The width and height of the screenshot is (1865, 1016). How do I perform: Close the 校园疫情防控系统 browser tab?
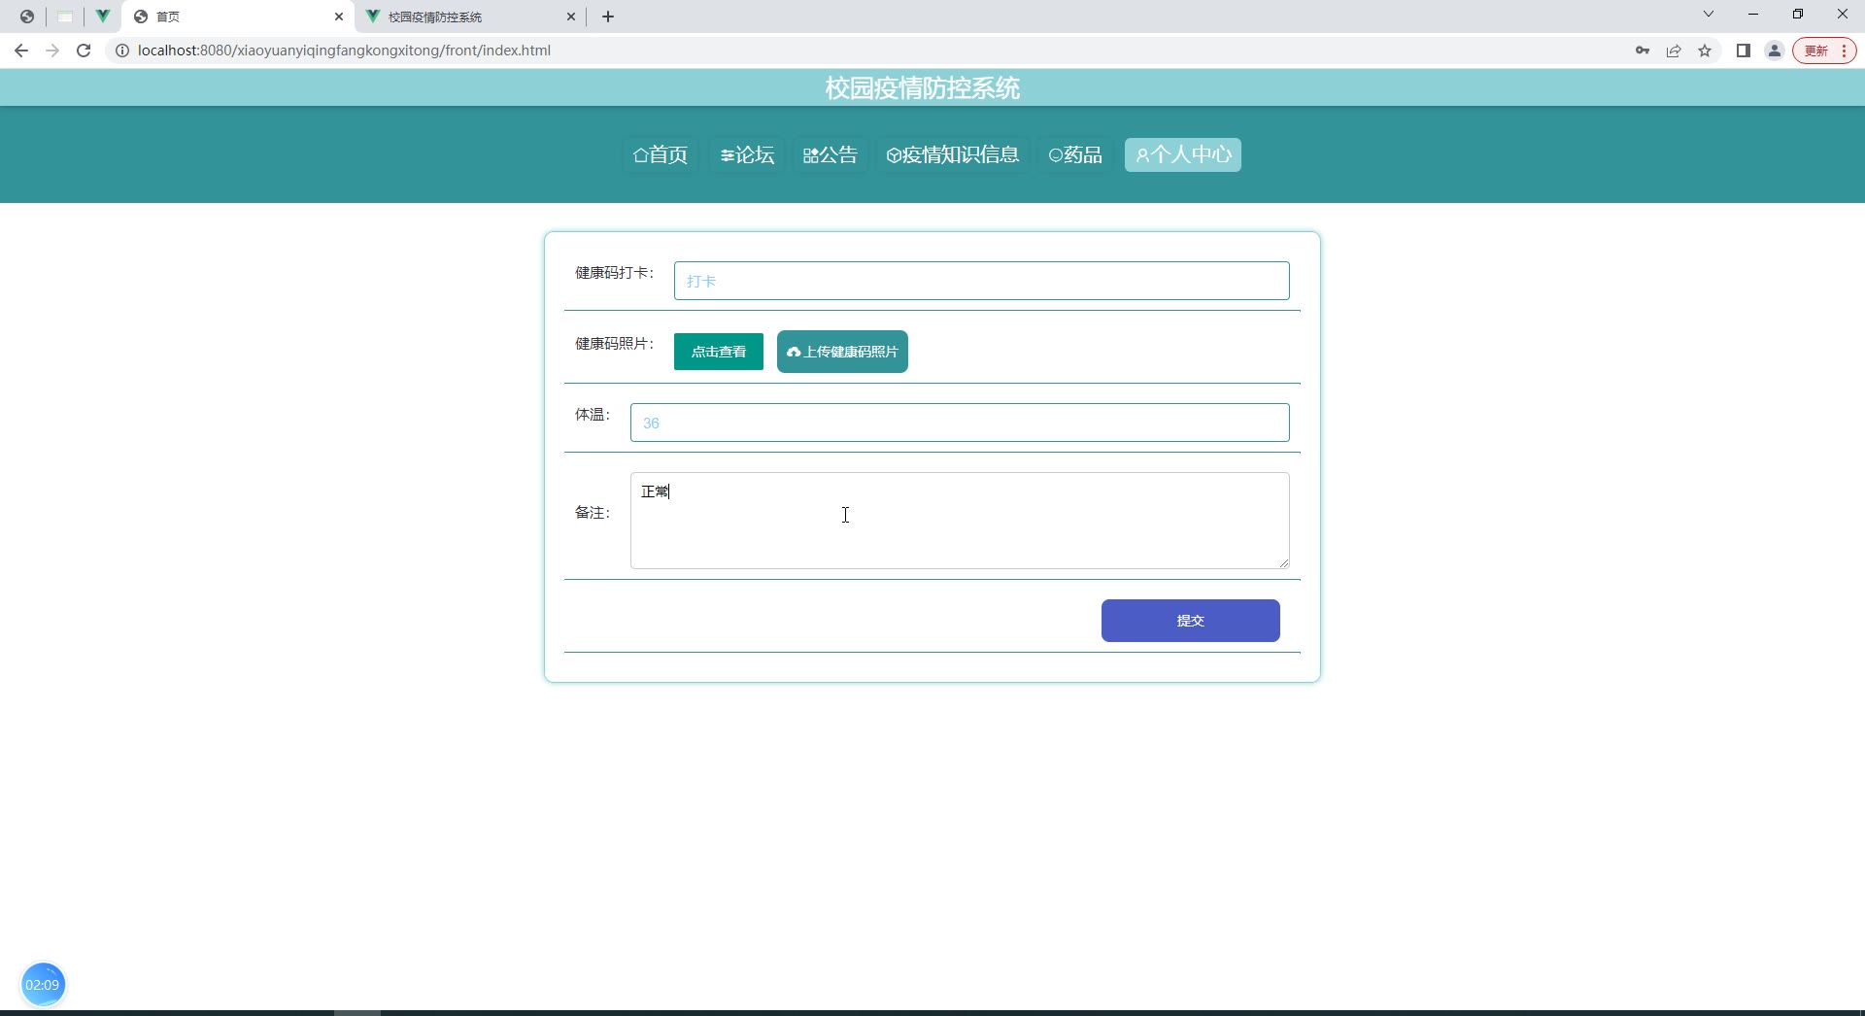pos(571,17)
